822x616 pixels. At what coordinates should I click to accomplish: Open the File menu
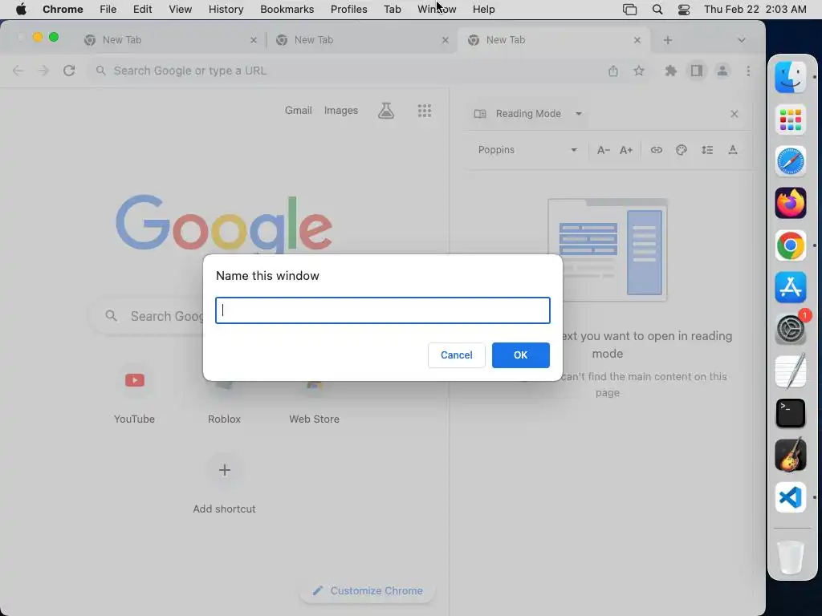tap(108, 10)
